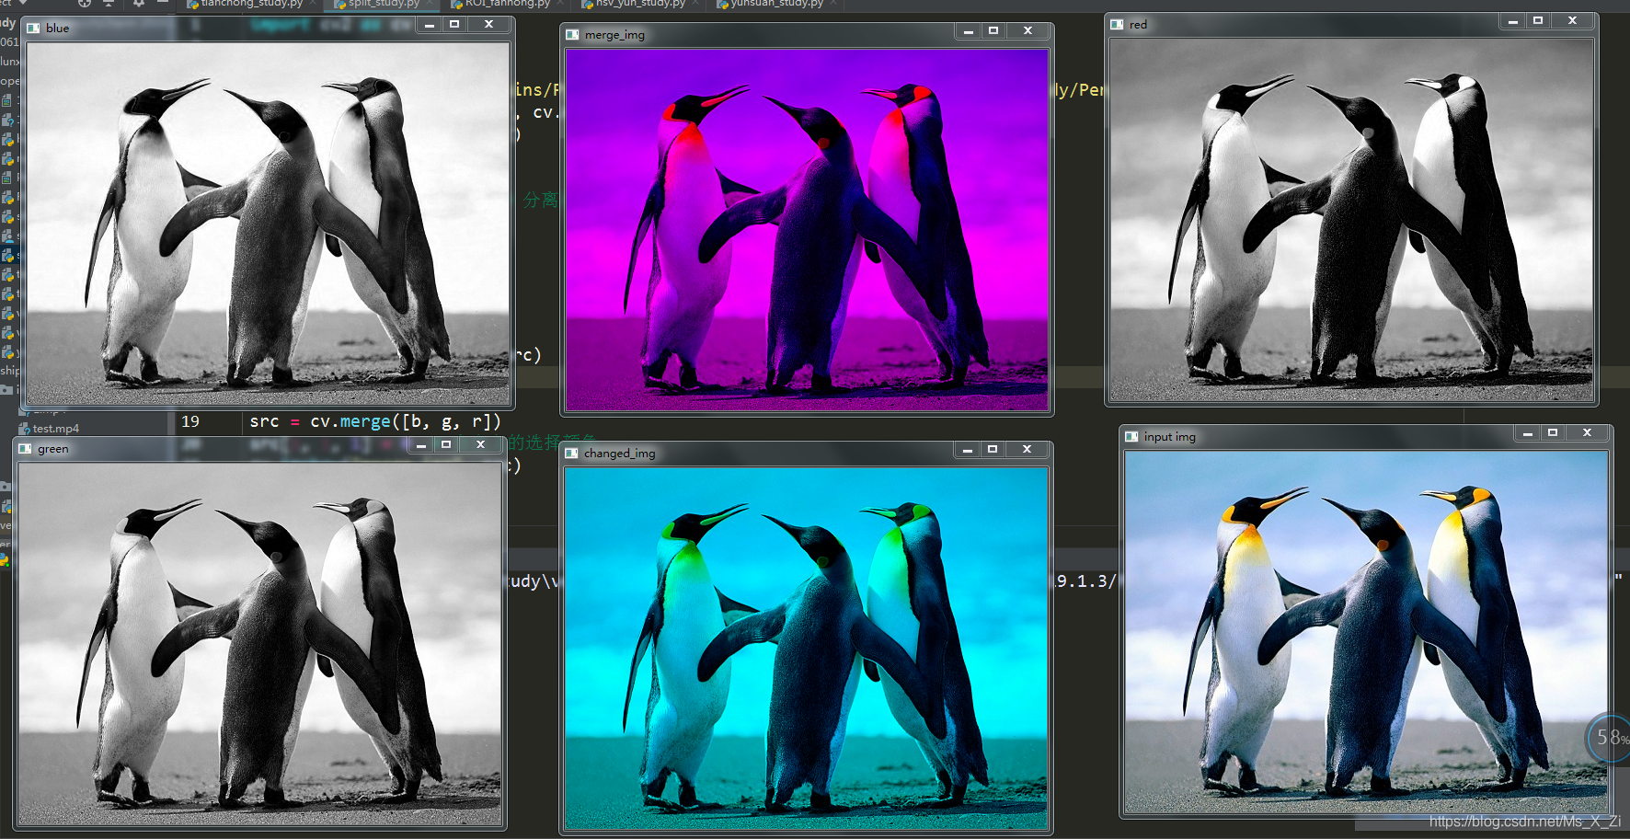Close the input img window

(1587, 433)
